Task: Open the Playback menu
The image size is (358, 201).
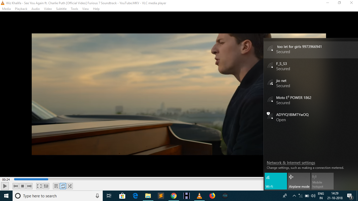Action: 21,9
